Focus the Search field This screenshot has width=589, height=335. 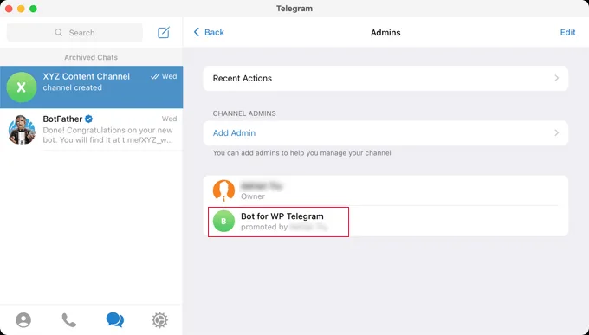coord(74,33)
